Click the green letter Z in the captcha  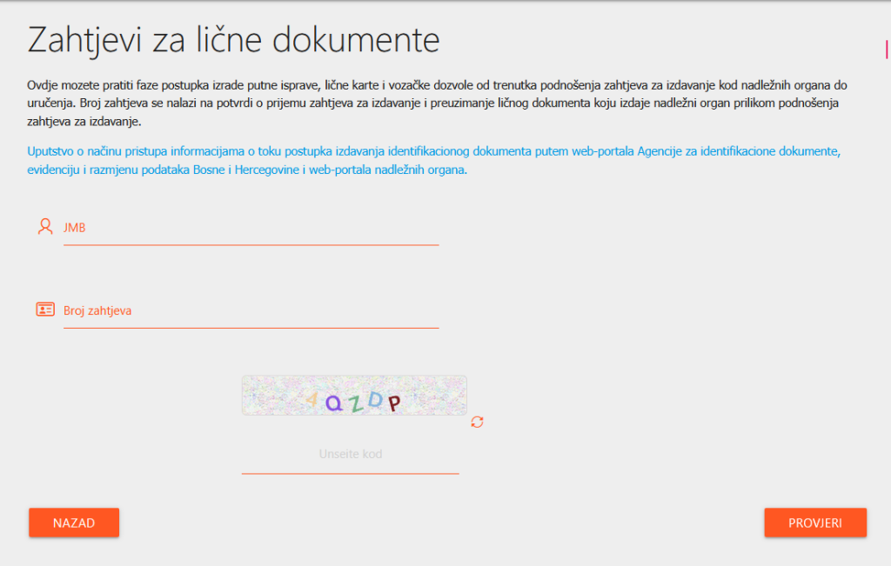(x=355, y=402)
